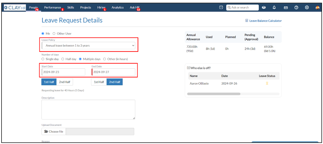Viewport: 323px width, 144px height.
Task: Open the Projects menu
Action: tap(86, 8)
